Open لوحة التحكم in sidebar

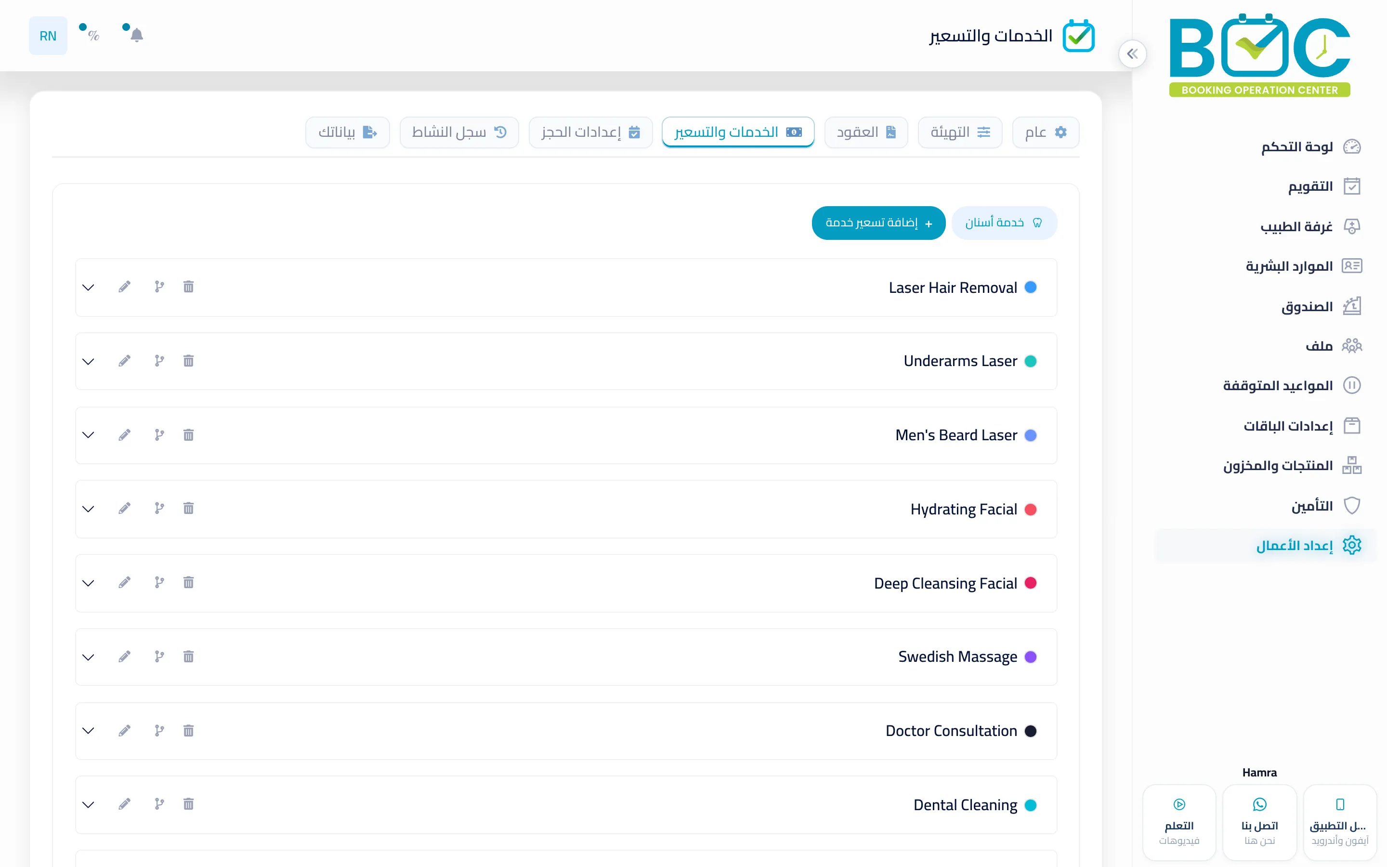pyautogui.click(x=1311, y=147)
